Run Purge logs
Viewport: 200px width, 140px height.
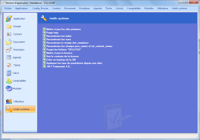pos(52,33)
